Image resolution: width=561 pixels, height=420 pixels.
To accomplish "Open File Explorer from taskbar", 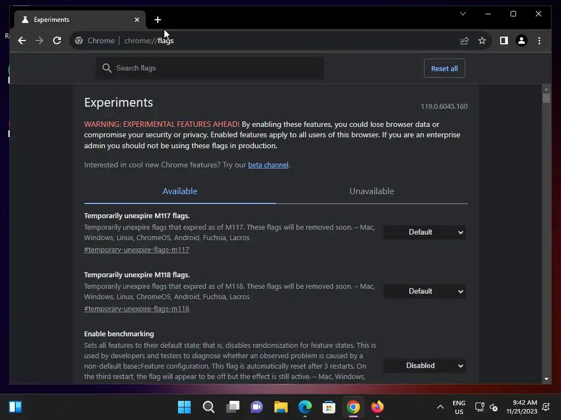I will pyautogui.click(x=281, y=407).
